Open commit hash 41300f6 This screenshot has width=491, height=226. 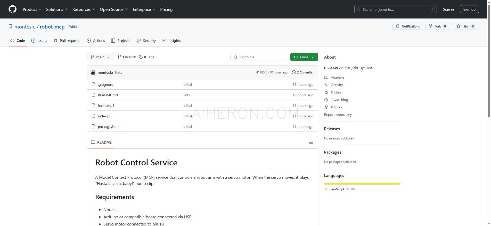point(261,72)
